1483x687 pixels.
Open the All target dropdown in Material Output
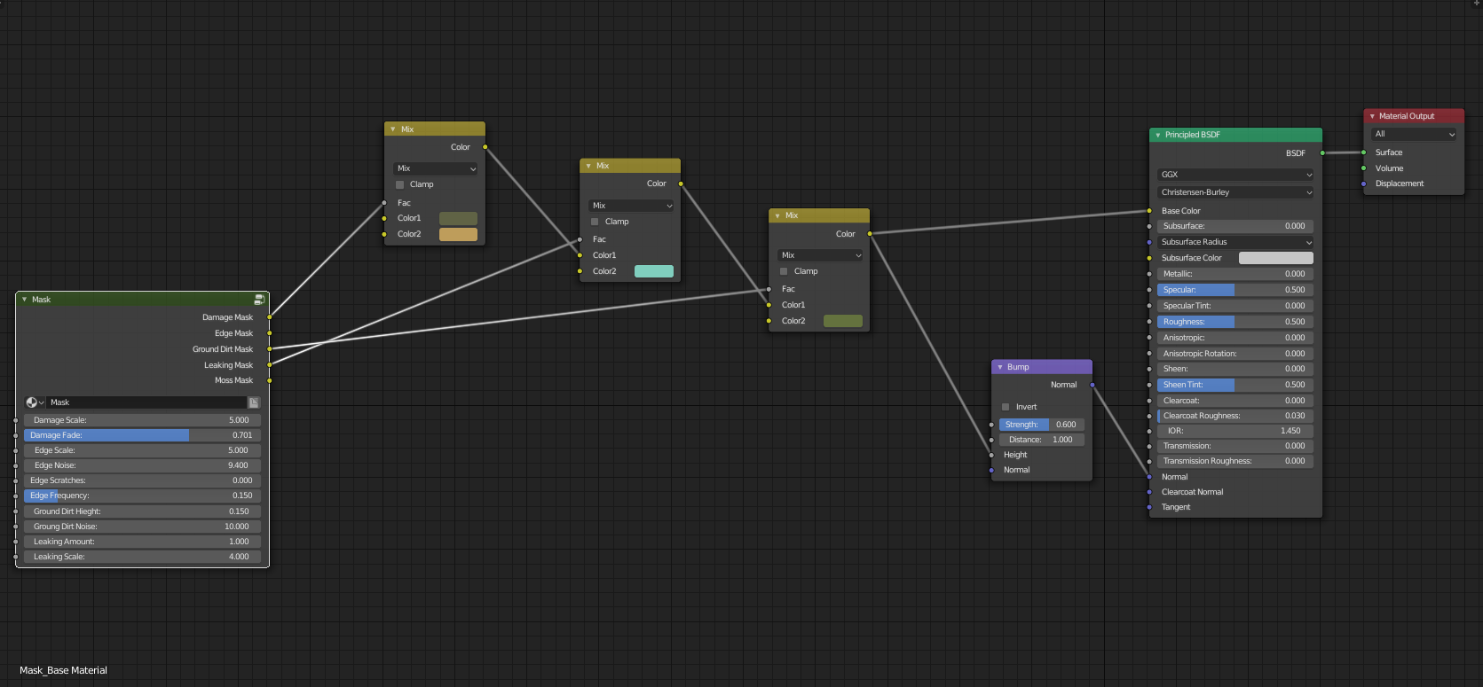click(x=1414, y=134)
